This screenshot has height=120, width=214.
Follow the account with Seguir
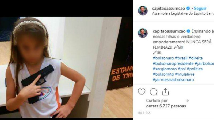tap(200, 8)
